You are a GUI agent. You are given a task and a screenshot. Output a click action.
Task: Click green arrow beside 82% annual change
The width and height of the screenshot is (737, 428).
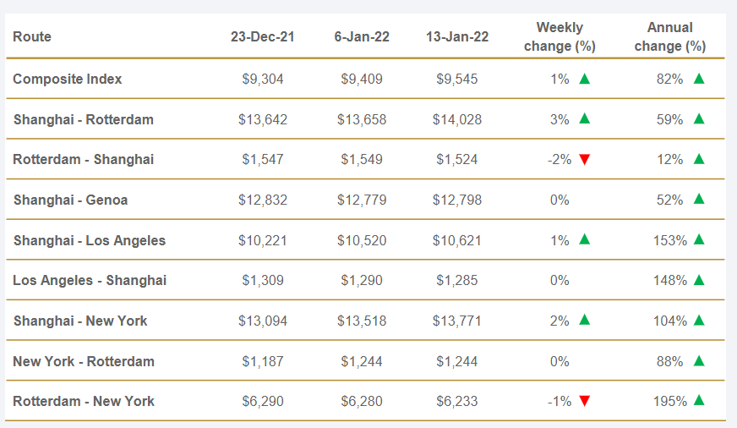click(x=698, y=79)
